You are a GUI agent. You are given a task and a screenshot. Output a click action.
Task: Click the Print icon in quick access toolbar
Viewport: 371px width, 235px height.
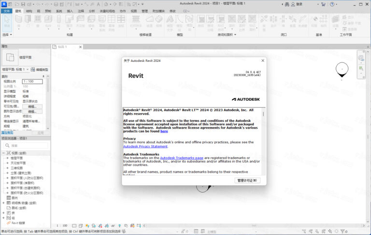tap(56, 4)
